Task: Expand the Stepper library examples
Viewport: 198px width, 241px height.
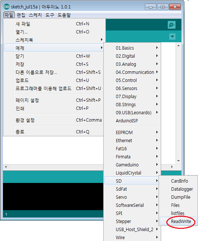Action: point(132,221)
